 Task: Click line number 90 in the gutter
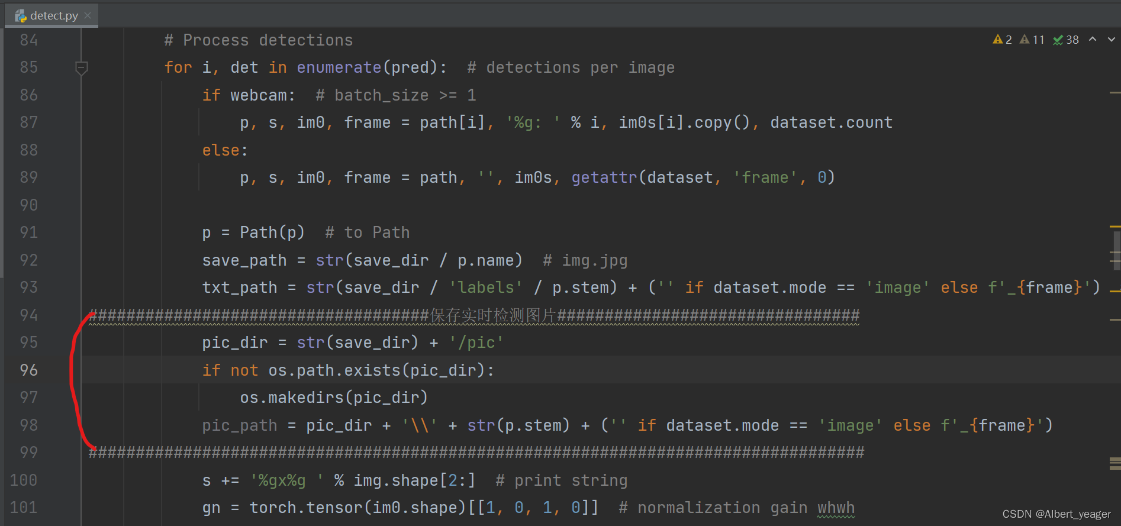click(x=28, y=205)
